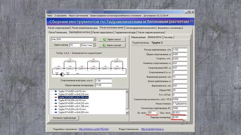Open the Гидравлический удар tab
Screen dimensions: 241x135
125,33
